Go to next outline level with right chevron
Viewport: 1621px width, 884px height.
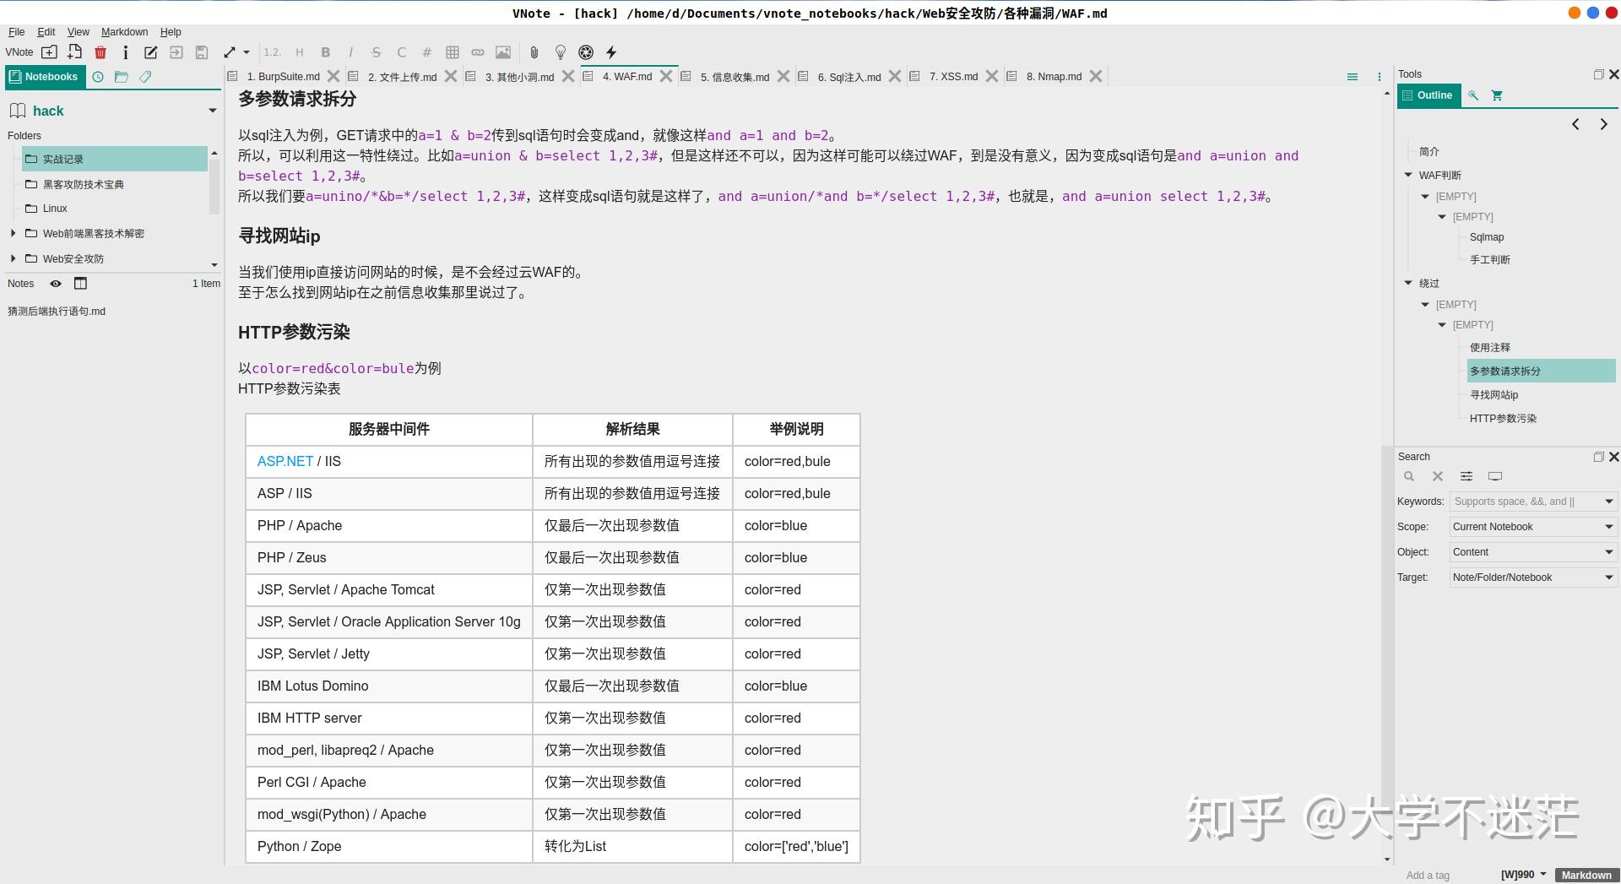click(x=1603, y=124)
